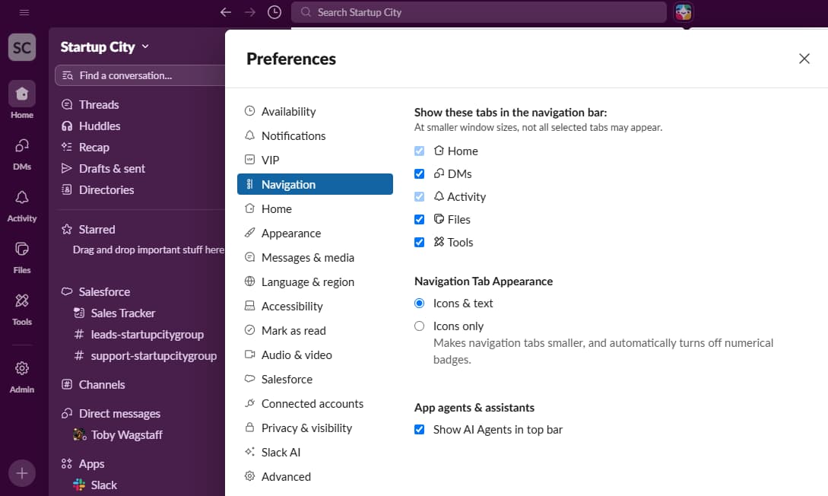The image size is (828, 496).
Task: Open Activity bell in left rail
Action: [x=21, y=206]
